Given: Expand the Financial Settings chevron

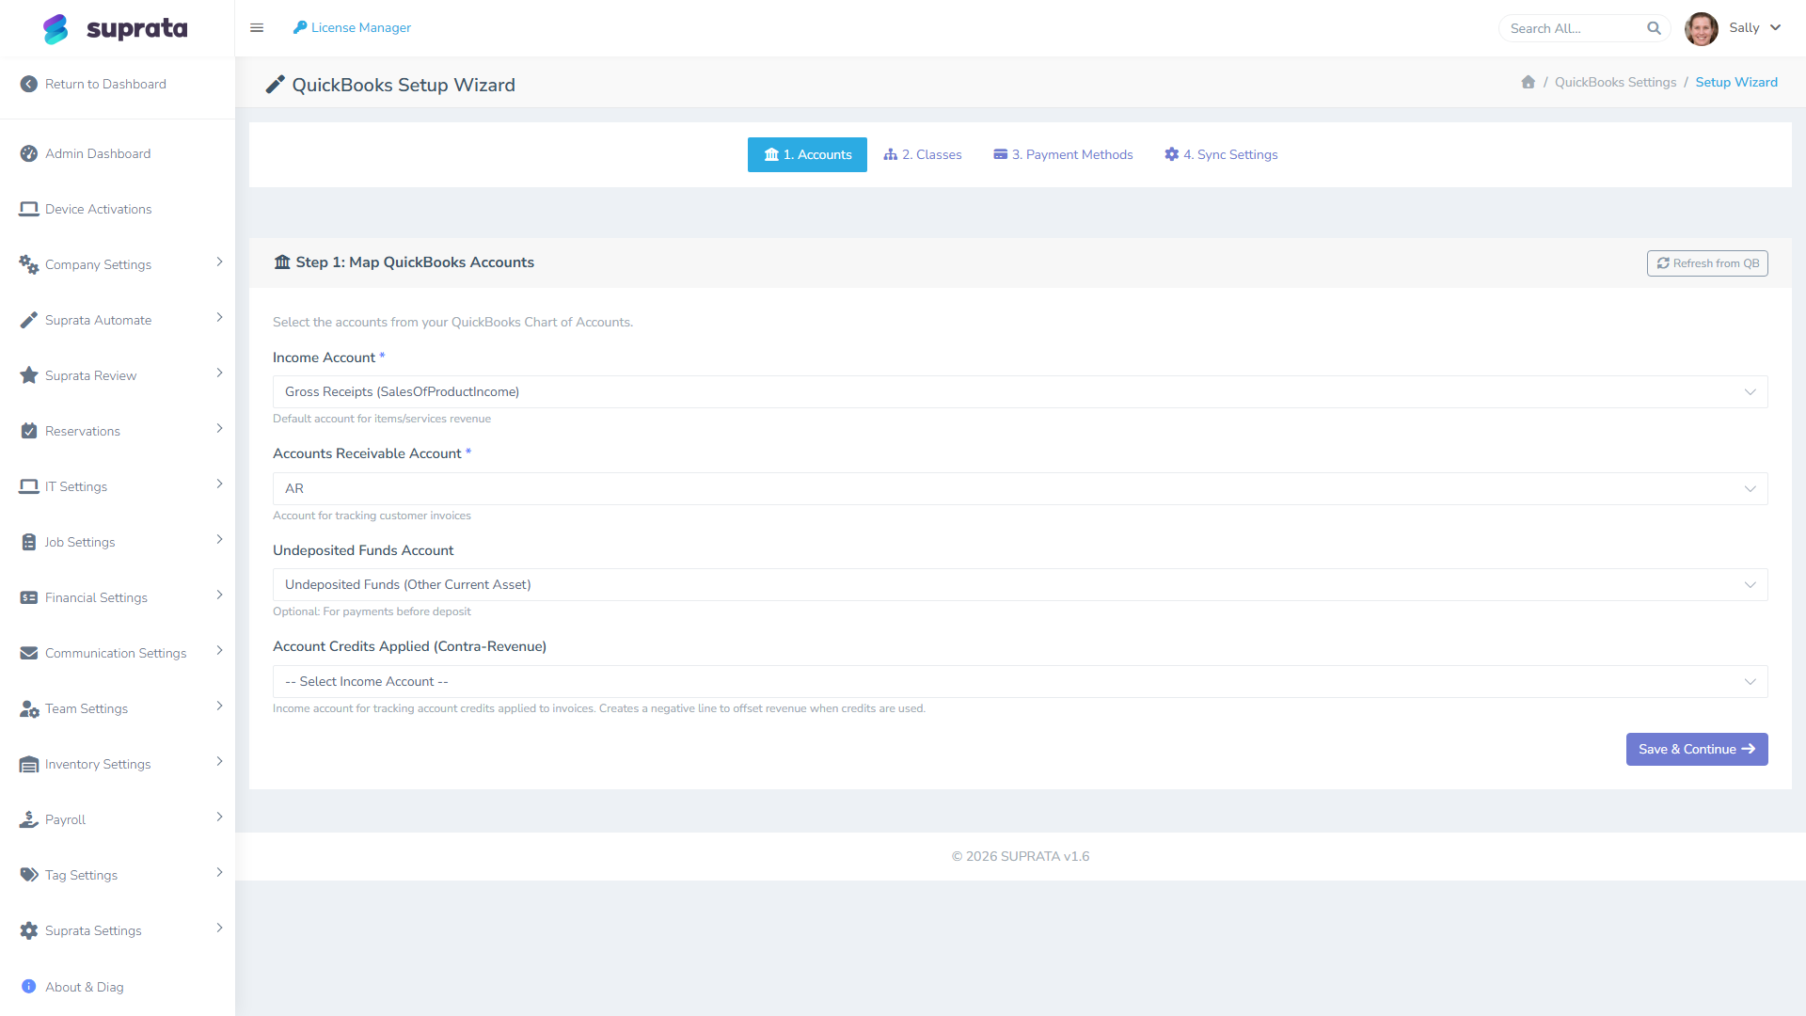Looking at the screenshot, I should click(x=219, y=595).
